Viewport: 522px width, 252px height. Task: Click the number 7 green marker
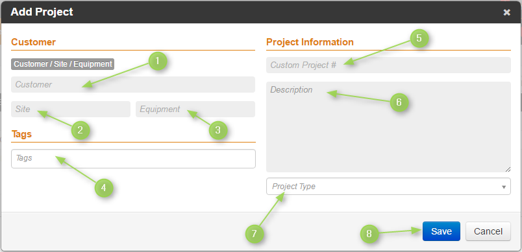pyautogui.click(x=255, y=234)
